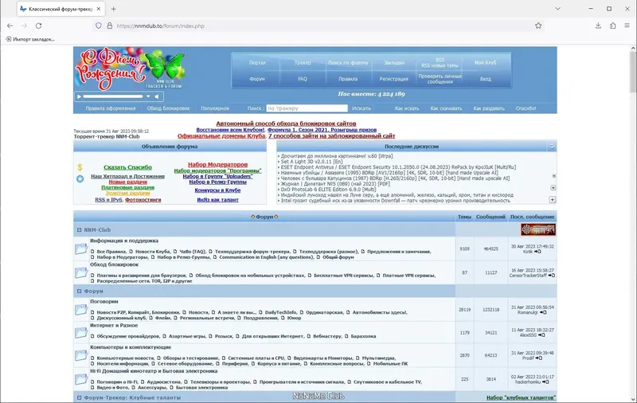Image resolution: width=637 pixels, height=403 pixels.
Task: Click folder icon of Hi-Fi Домашний кинотеатр forum
Action: point(81,379)
